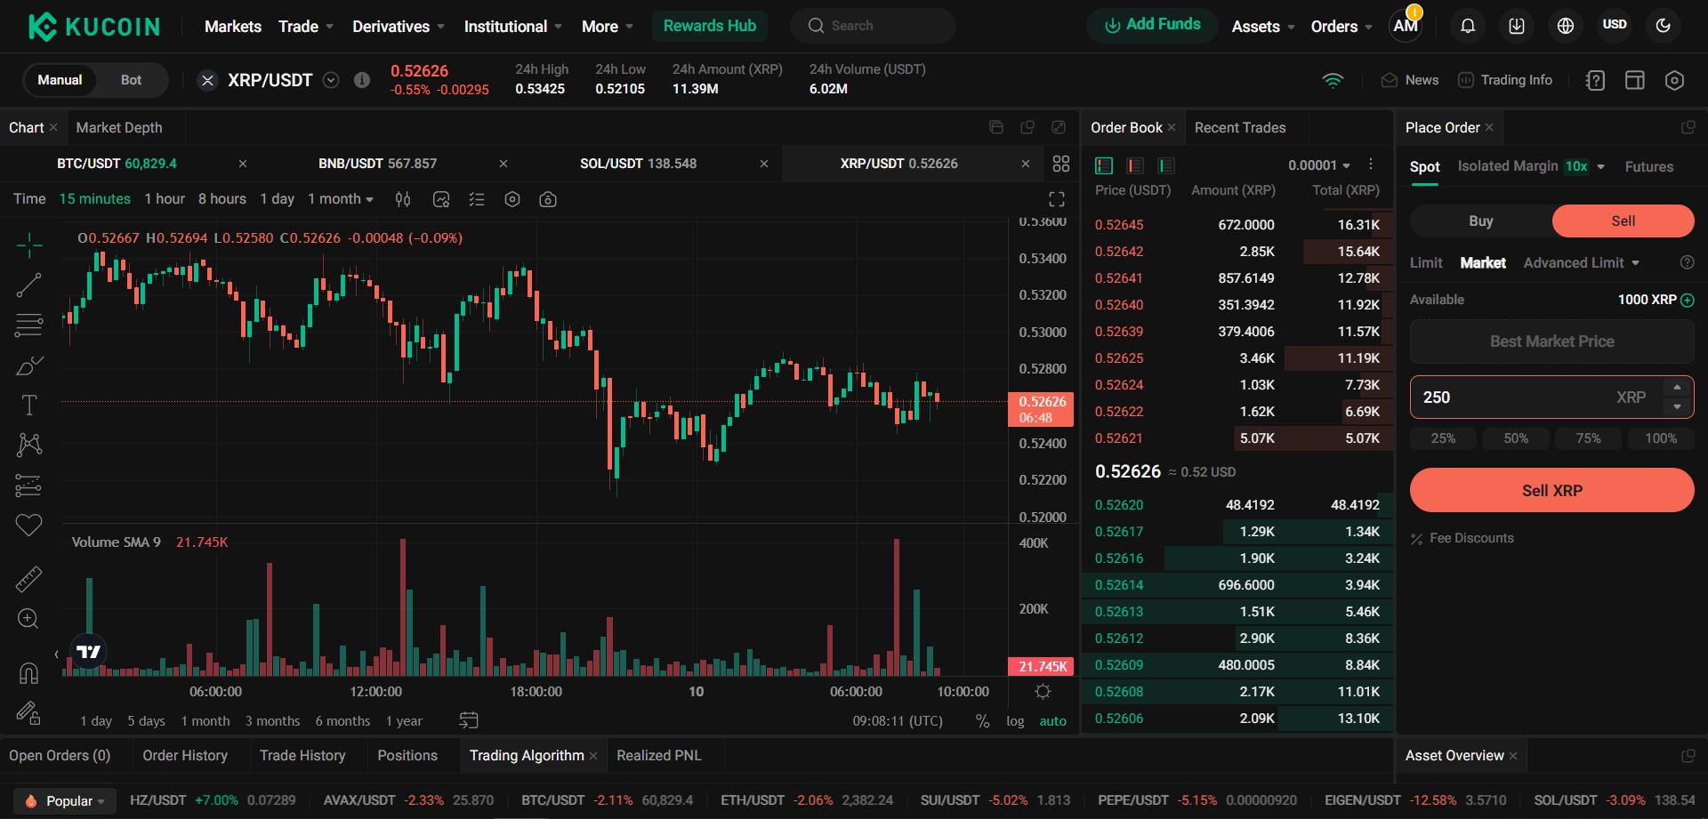This screenshot has width=1708, height=819.
Task: Toggle lock all drawing tools
Action: [x=28, y=712]
